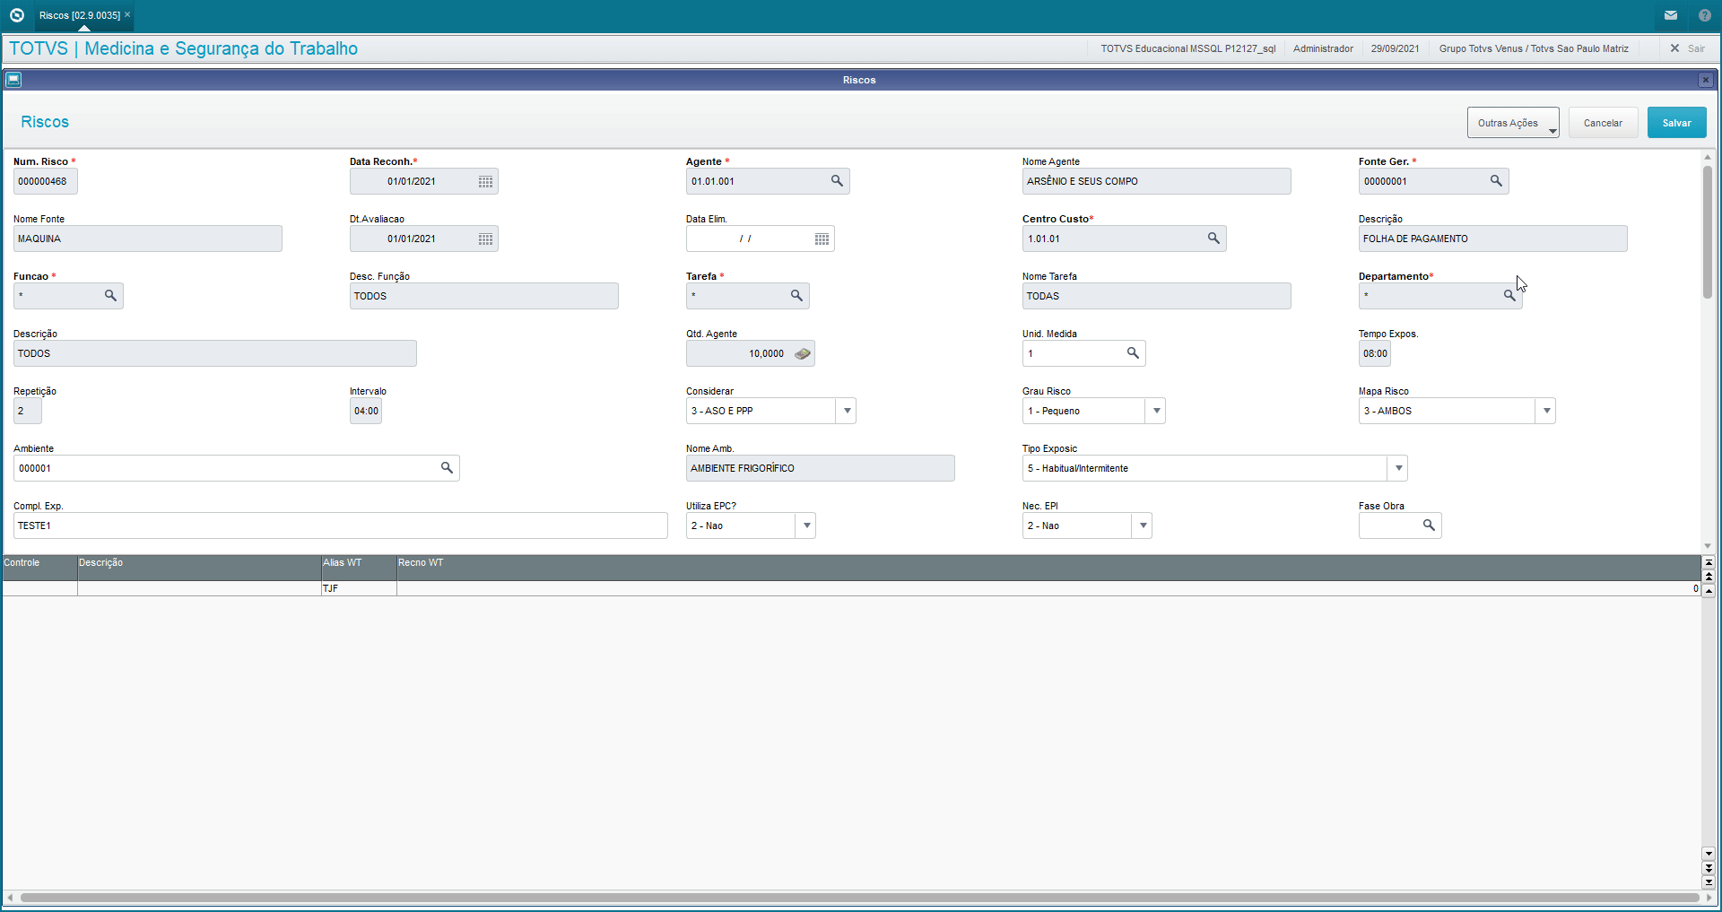Open Centro Custo lookup magnifier
The height and width of the screenshot is (912, 1722).
(x=1213, y=239)
